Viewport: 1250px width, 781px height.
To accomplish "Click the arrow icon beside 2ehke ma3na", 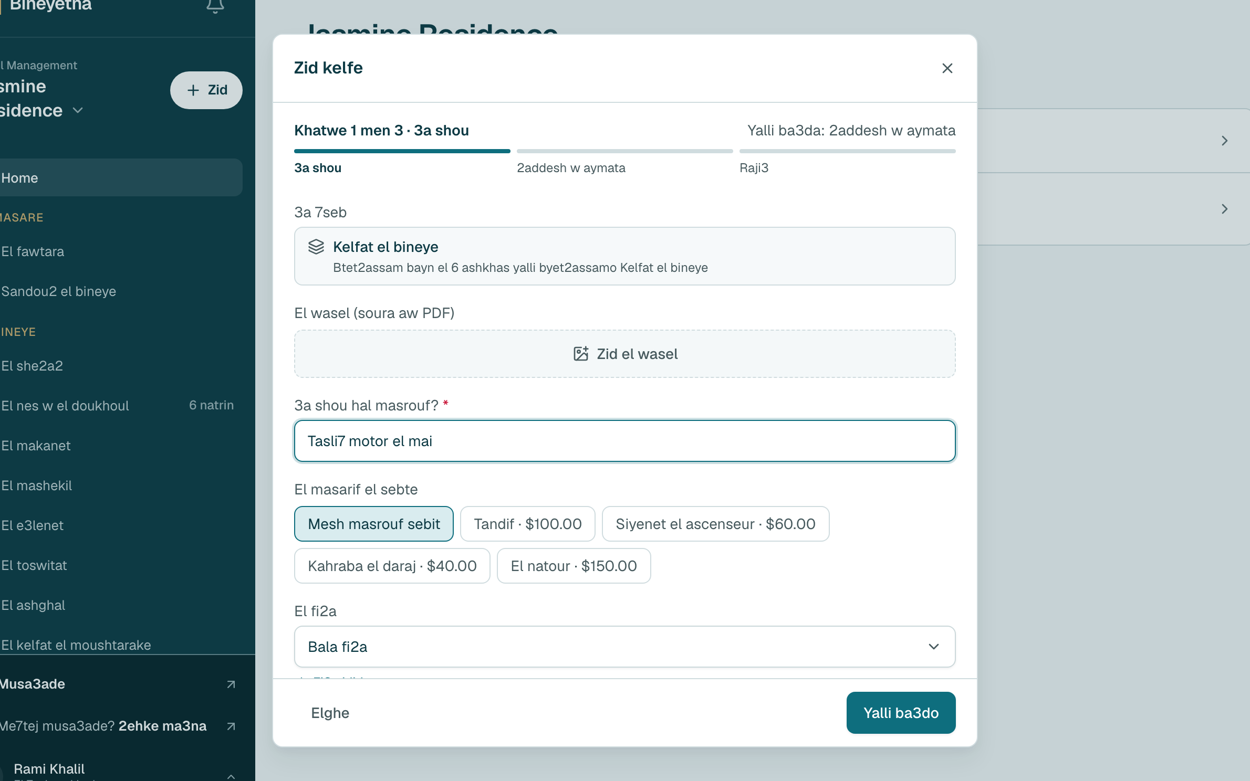I will click(231, 726).
